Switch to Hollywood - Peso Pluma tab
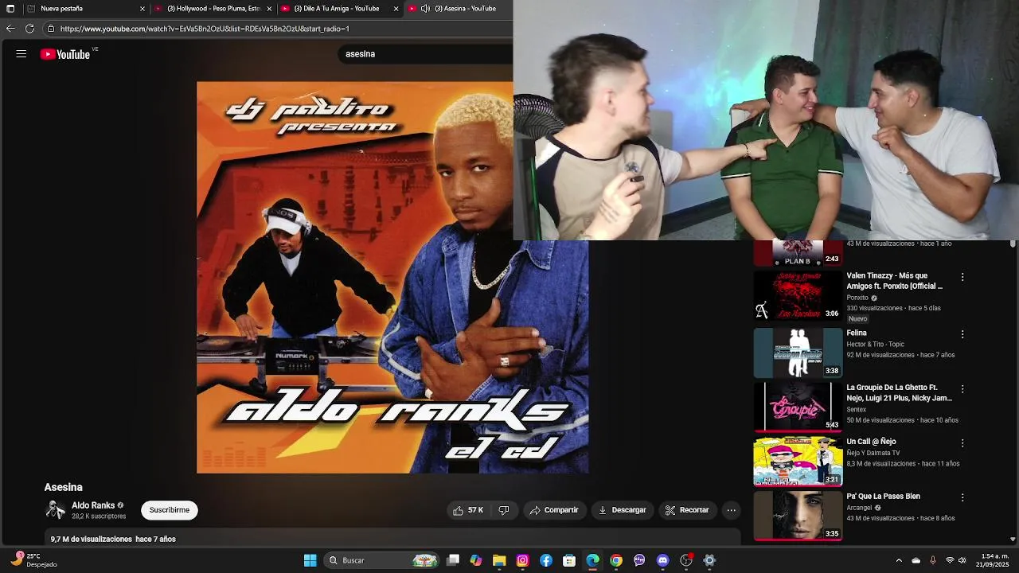 pyautogui.click(x=213, y=9)
